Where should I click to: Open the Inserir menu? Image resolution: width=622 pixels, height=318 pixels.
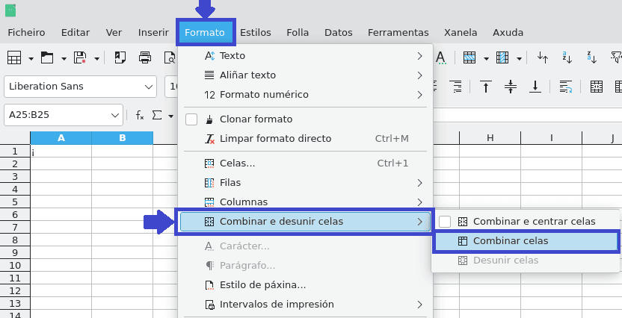[153, 33]
